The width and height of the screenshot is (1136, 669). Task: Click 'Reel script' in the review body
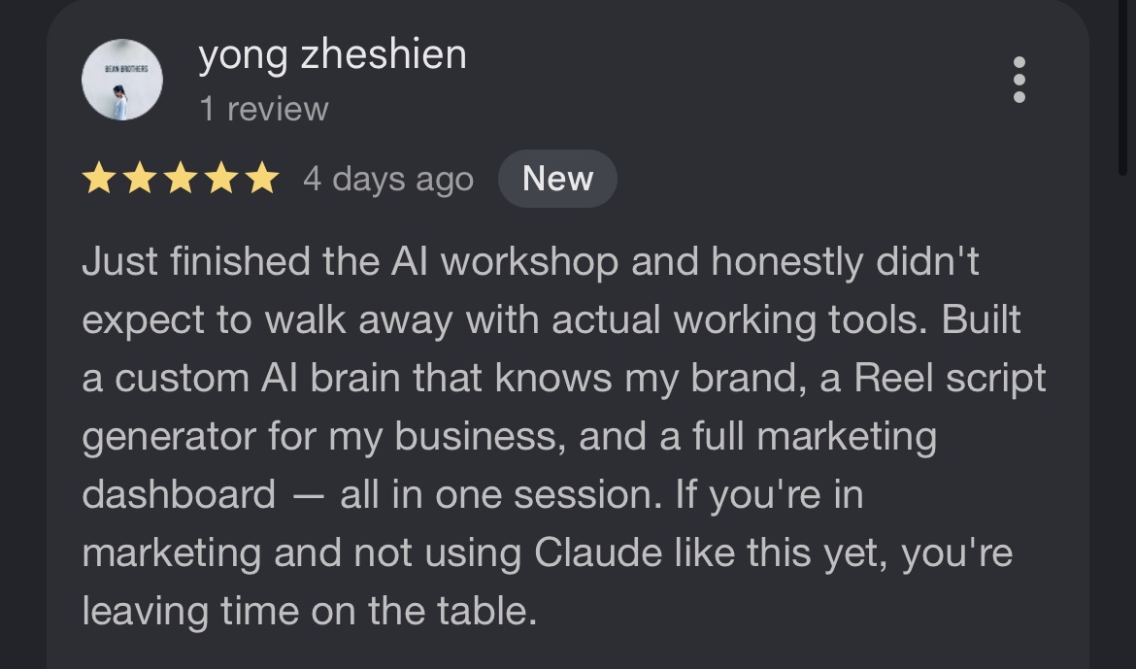pos(950,379)
